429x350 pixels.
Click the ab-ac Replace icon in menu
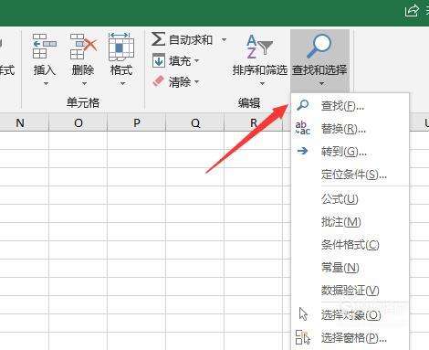pyautogui.click(x=303, y=128)
